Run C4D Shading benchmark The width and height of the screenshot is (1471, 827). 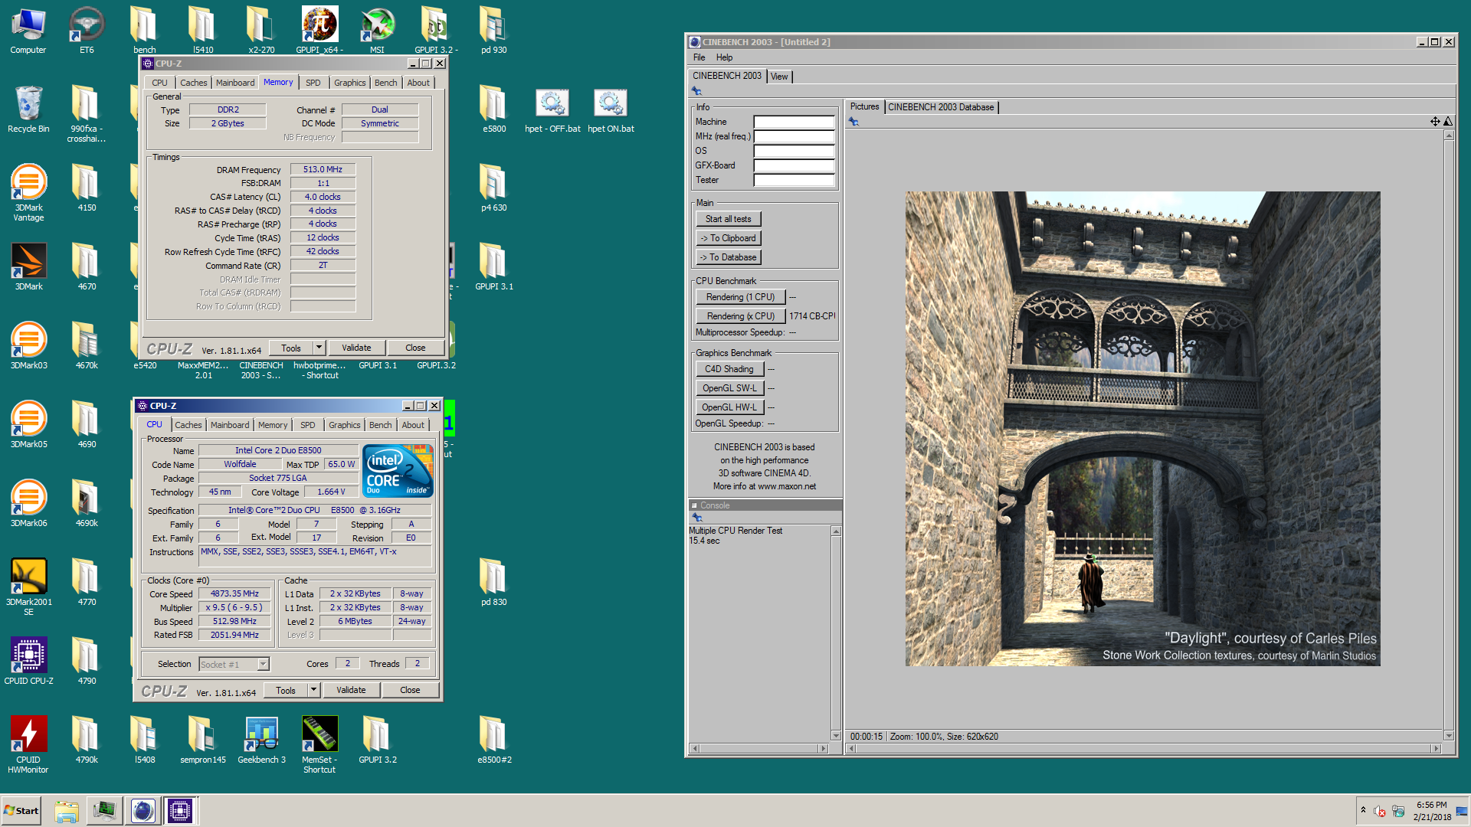729,369
